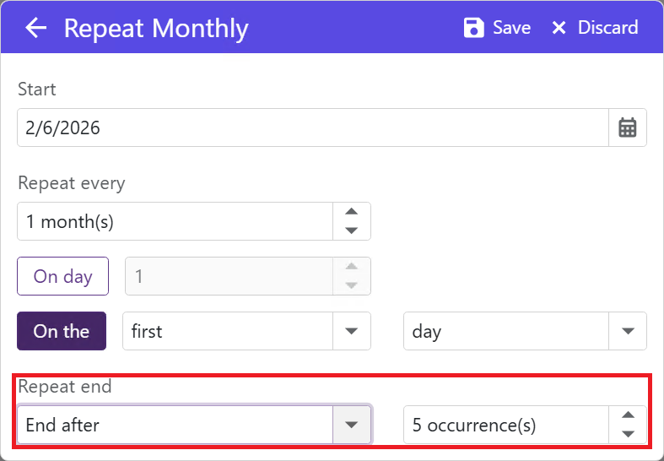Increase occurrence(s) count with up arrow
The image size is (664, 461).
628,415
